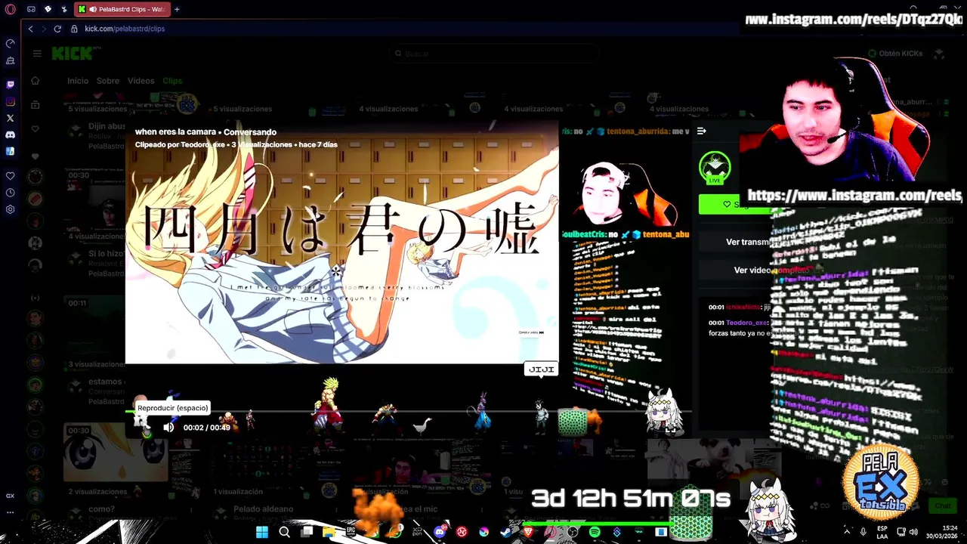Click the Opera GX logo menu button

click(10, 9)
